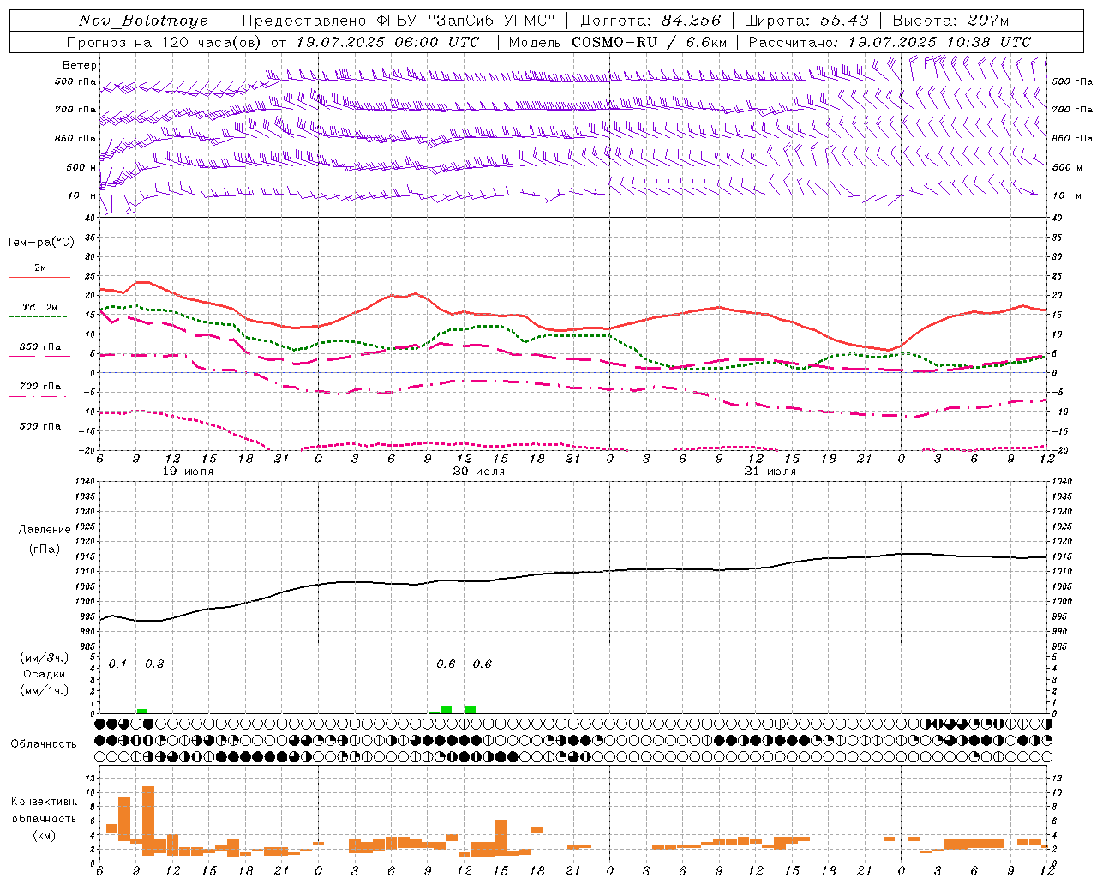The width and height of the screenshot is (1097, 878).
Task: Click the 'Широта: 55.43' latitude field
Action: coord(806,21)
